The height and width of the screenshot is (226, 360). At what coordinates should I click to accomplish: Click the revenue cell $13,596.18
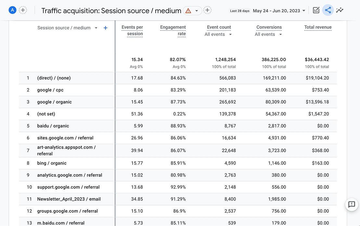[x=317, y=102]
